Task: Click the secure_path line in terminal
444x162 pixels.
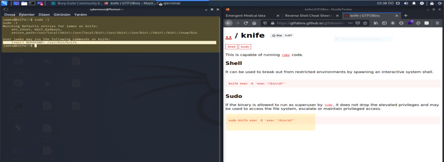Action: tap(104, 33)
